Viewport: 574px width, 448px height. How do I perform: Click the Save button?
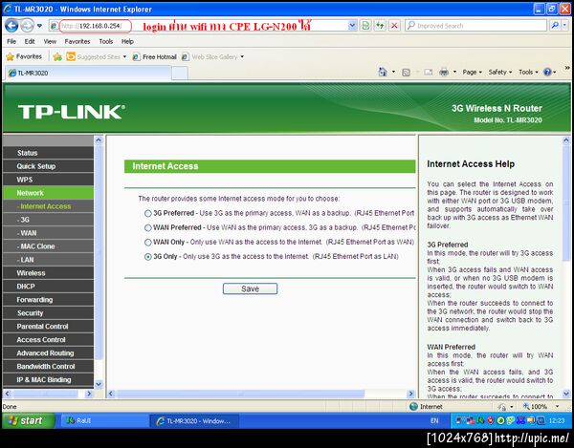pos(250,288)
